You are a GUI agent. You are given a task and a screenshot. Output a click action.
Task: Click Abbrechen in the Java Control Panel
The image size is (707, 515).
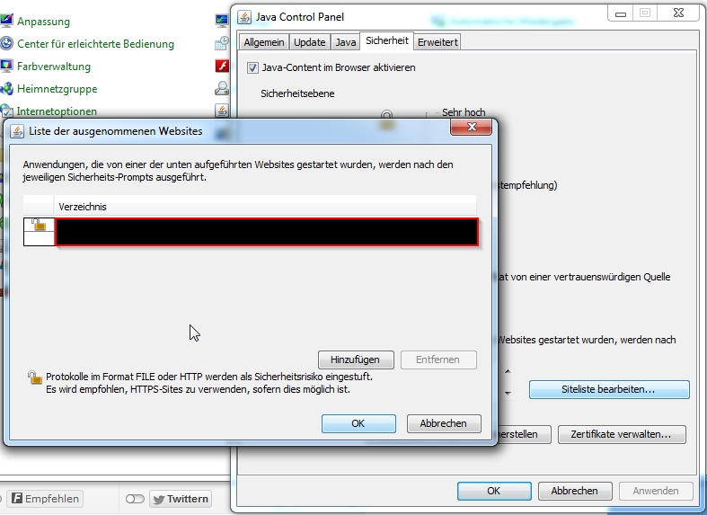pyautogui.click(x=575, y=491)
